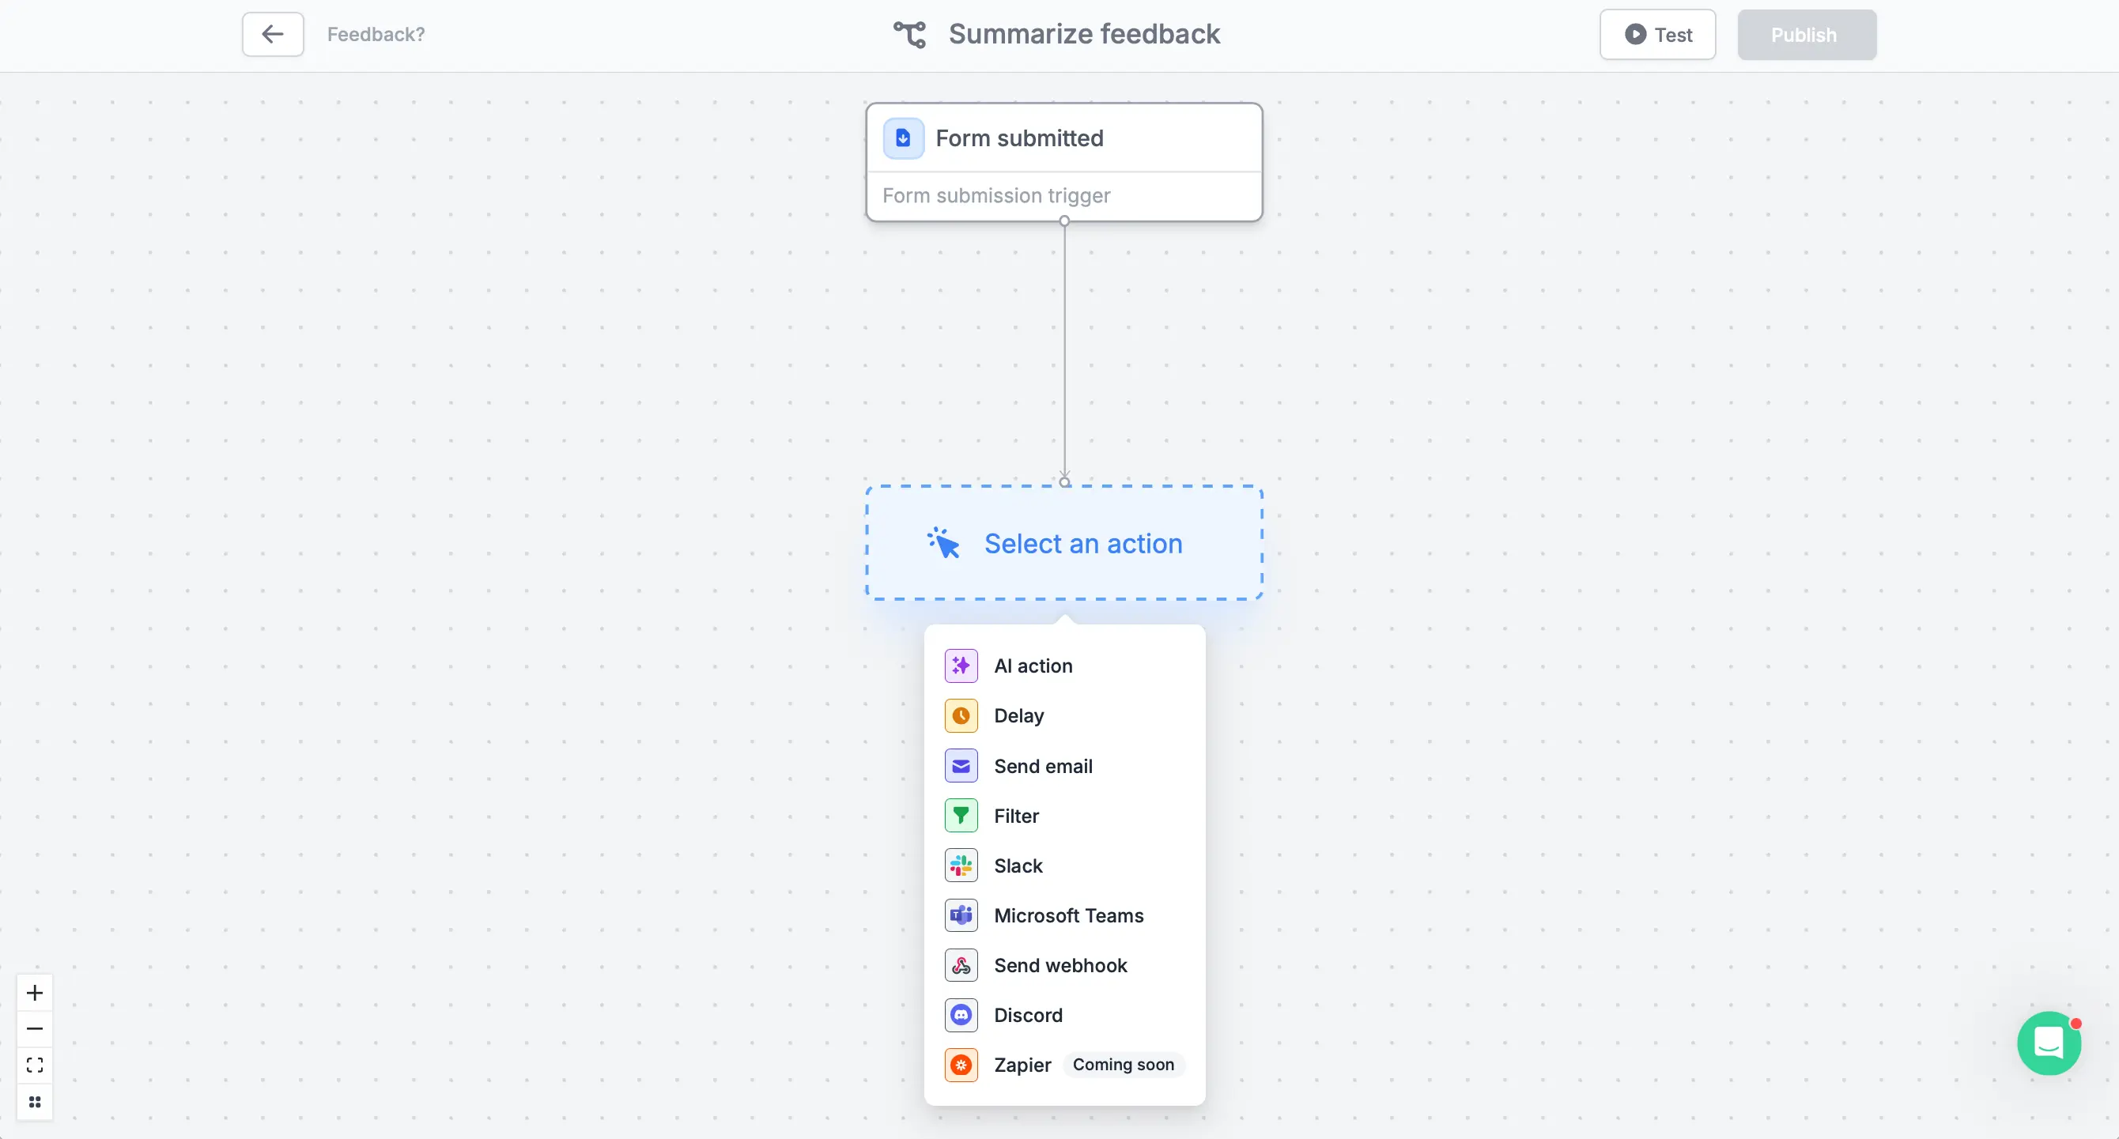Choose Send email from the action menu

1043,766
